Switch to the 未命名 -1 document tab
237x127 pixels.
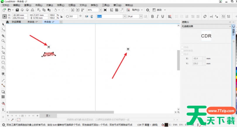33,22
